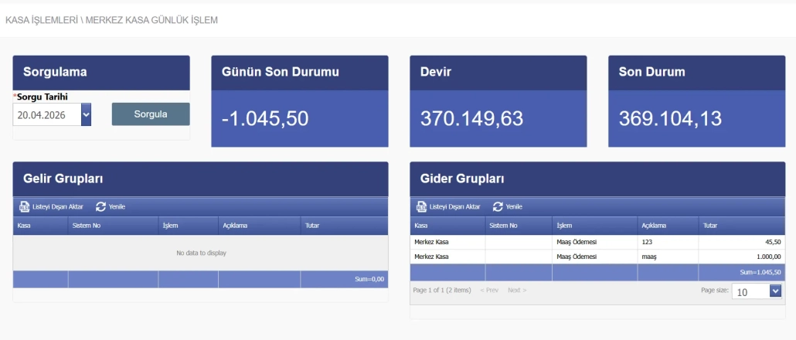This screenshot has height=340, width=796.
Task: Open the Sorgu Tarihi date dropdown arrow
Action: 86,114
